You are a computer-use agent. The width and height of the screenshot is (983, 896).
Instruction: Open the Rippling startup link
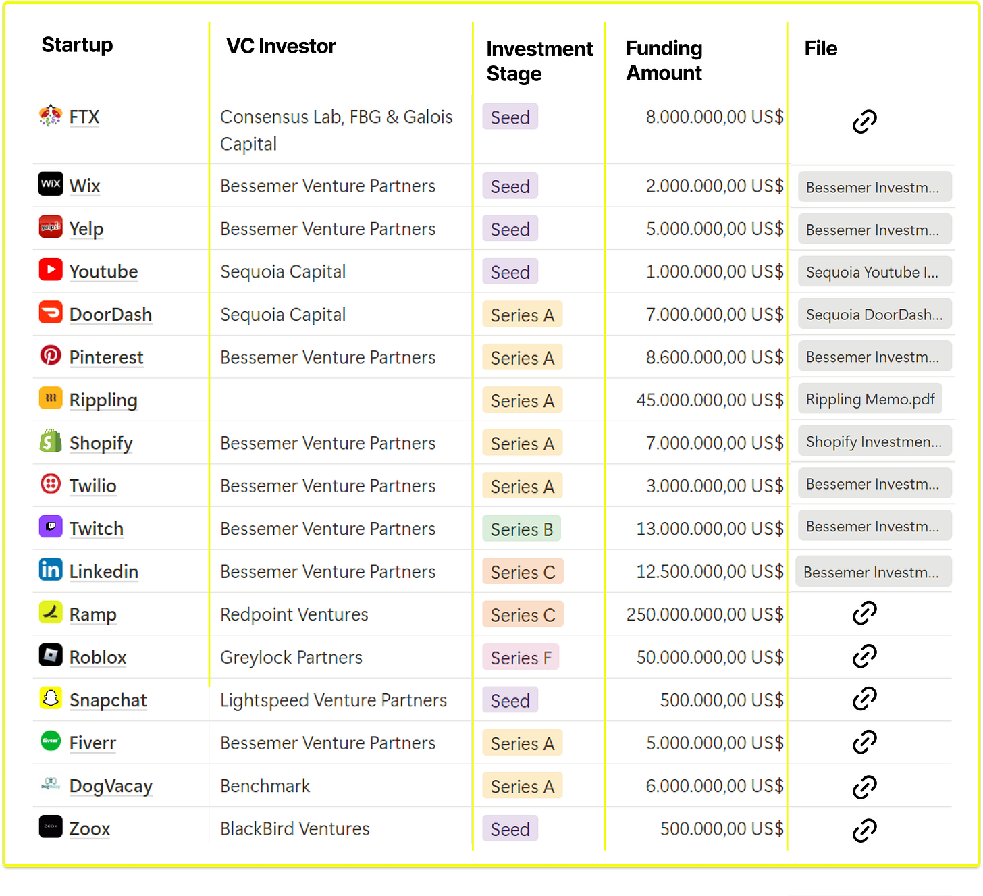103,400
